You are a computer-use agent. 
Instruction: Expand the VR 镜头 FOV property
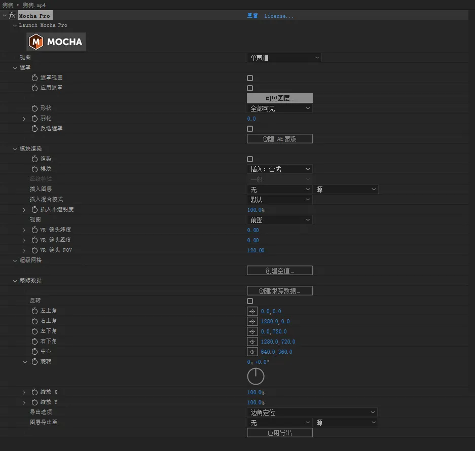click(x=24, y=250)
